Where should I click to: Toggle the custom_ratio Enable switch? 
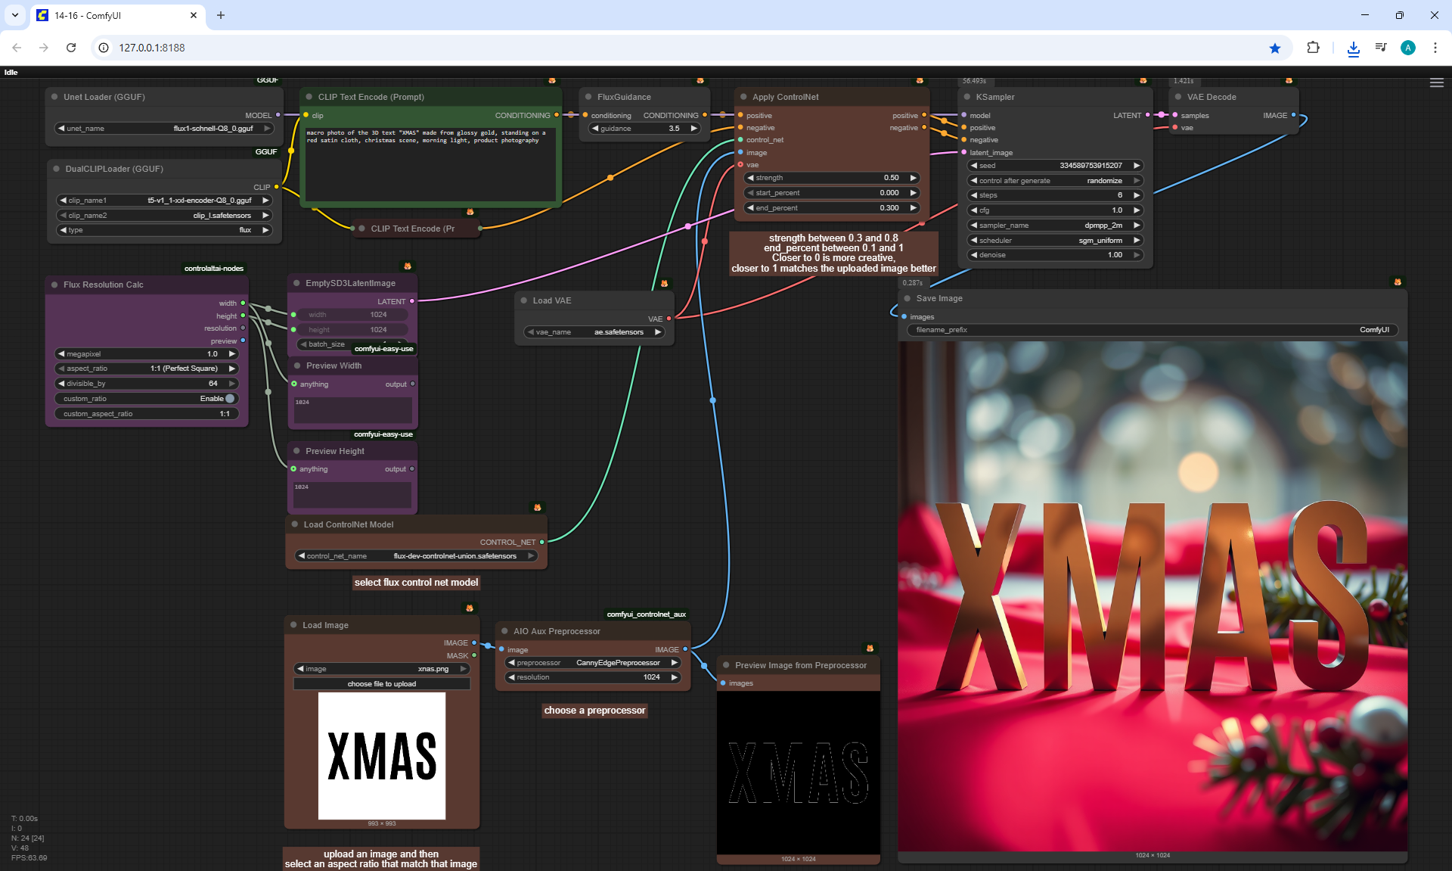point(229,399)
